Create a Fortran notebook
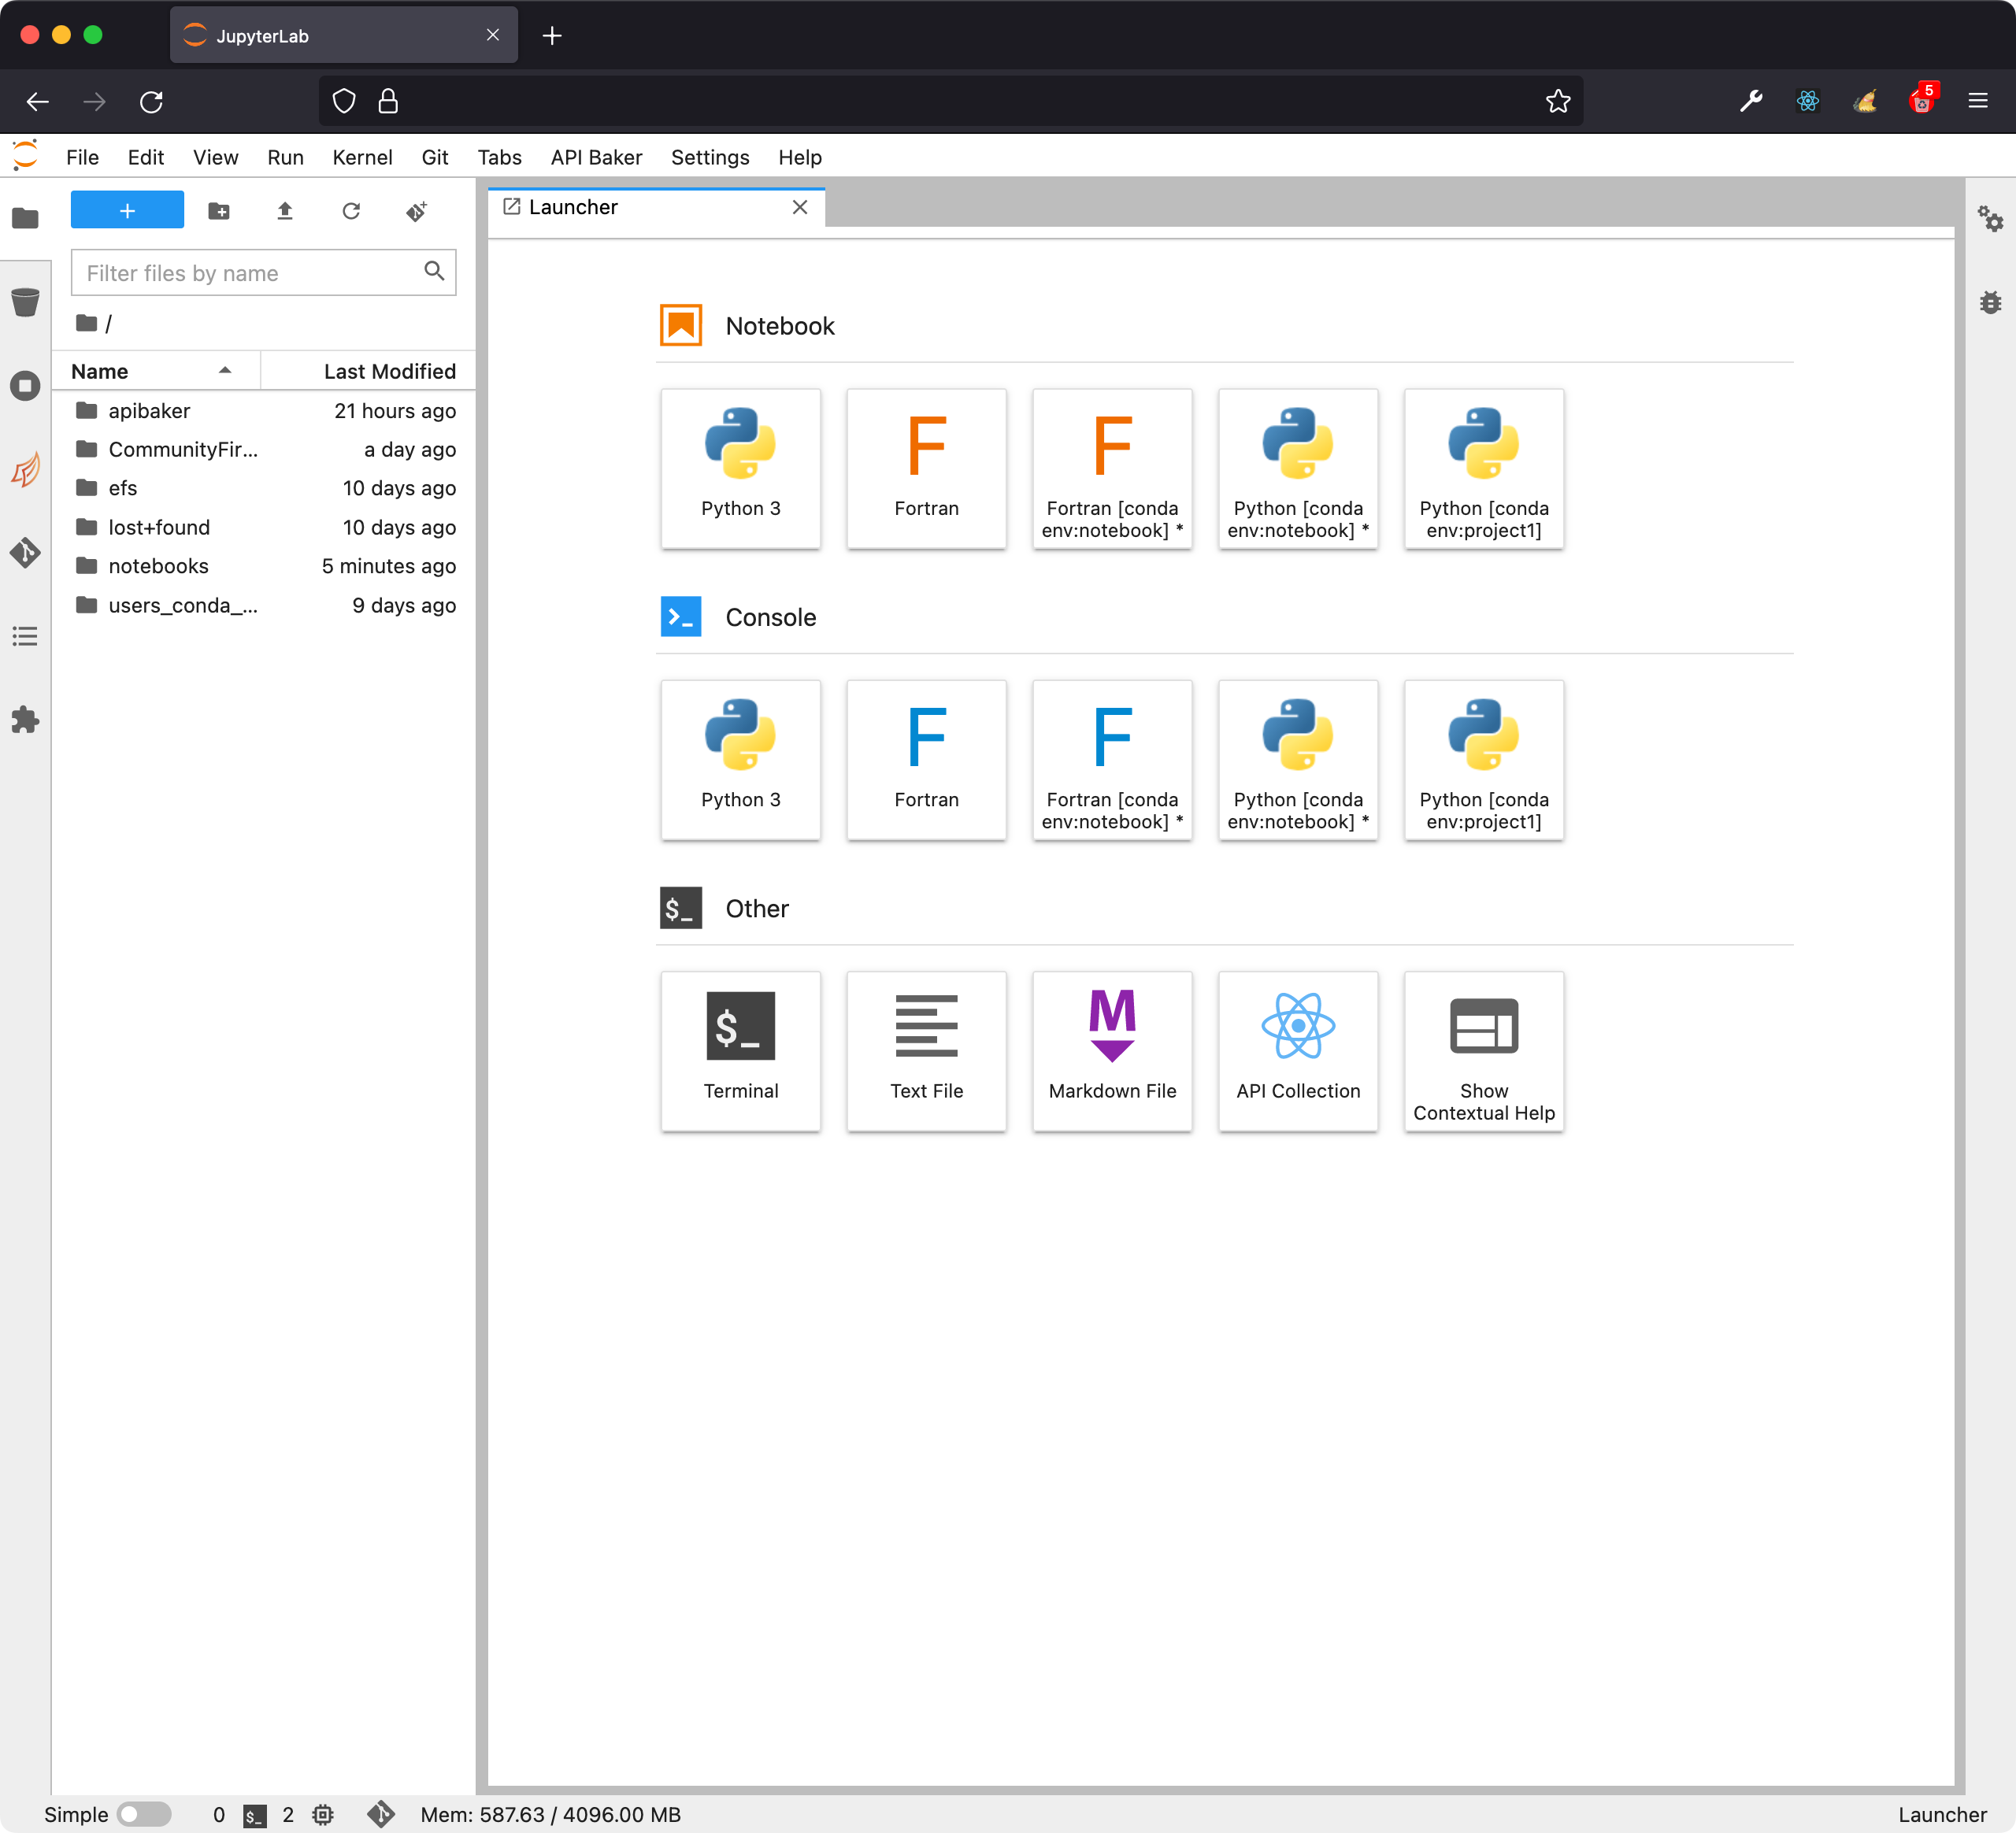The height and width of the screenshot is (1833, 2016). pyautogui.click(x=926, y=468)
